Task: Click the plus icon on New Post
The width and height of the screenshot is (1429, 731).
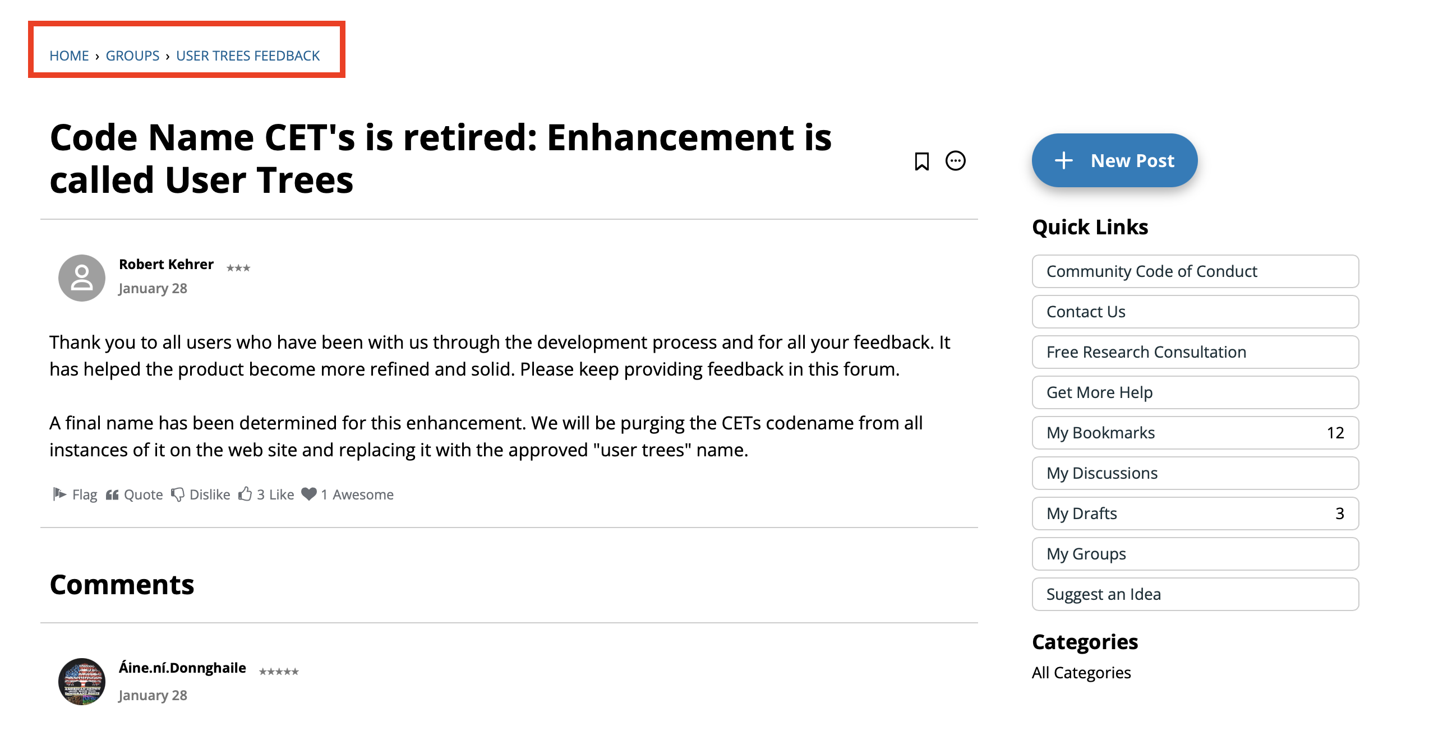Action: click(1064, 160)
